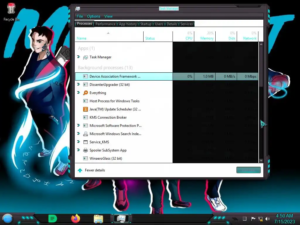Sort by the Network column header

point(248,36)
